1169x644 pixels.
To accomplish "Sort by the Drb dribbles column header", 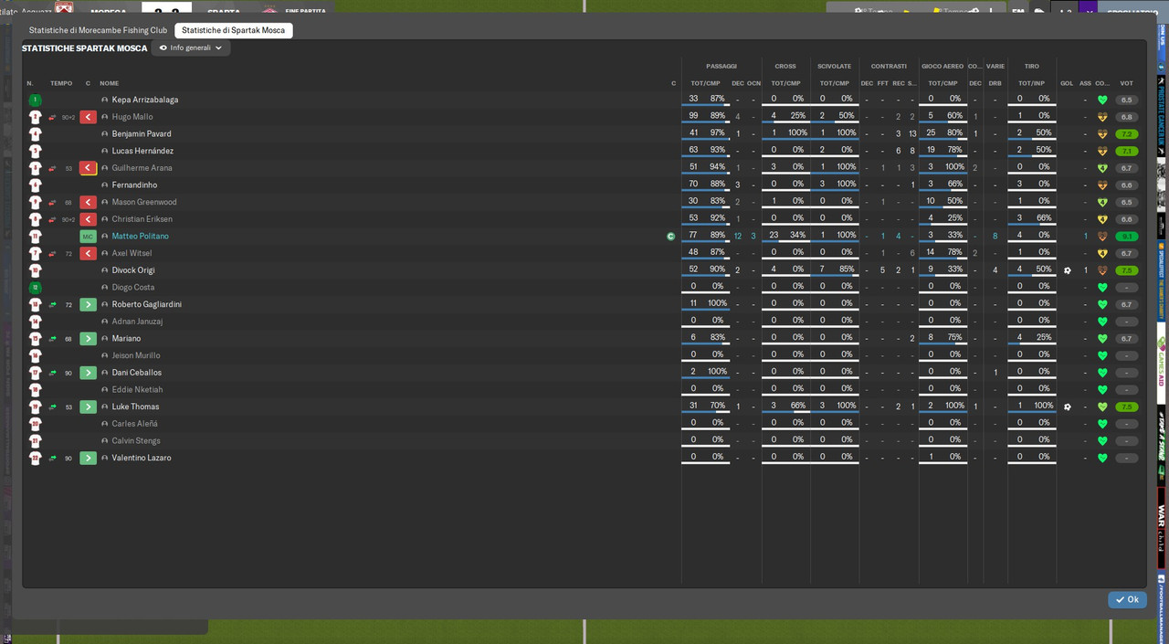I will (995, 83).
